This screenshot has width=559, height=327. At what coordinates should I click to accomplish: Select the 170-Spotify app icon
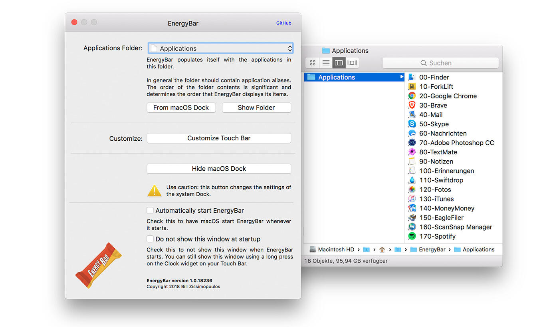[412, 236]
